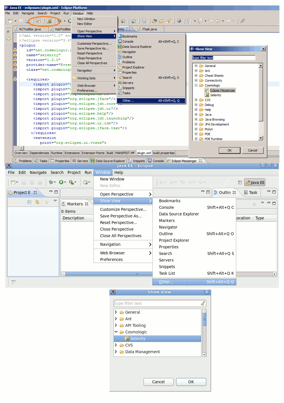The height and width of the screenshot is (403, 284).
Task: Expand the Cheat Sheets folder in Show View tree
Action: pos(196,76)
